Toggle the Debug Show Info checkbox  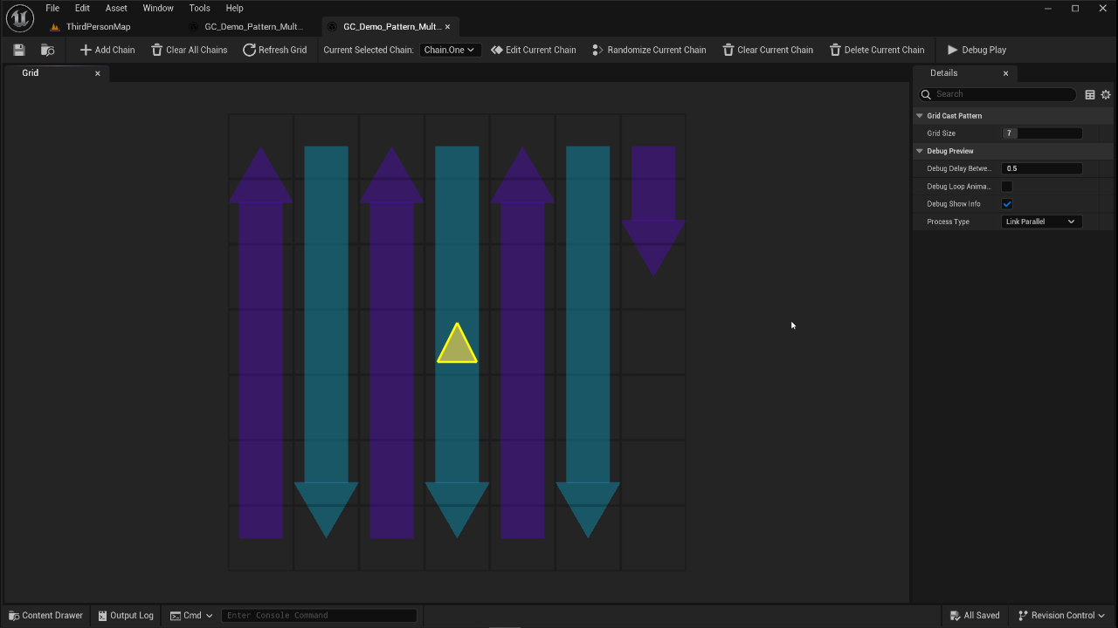[x=1007, y=204]
